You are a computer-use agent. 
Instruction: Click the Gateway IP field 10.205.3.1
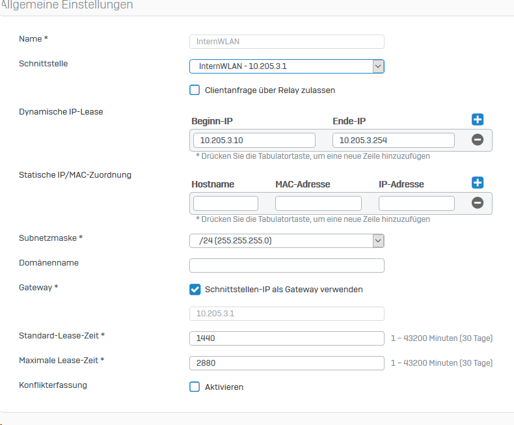[x=286, y=314]
